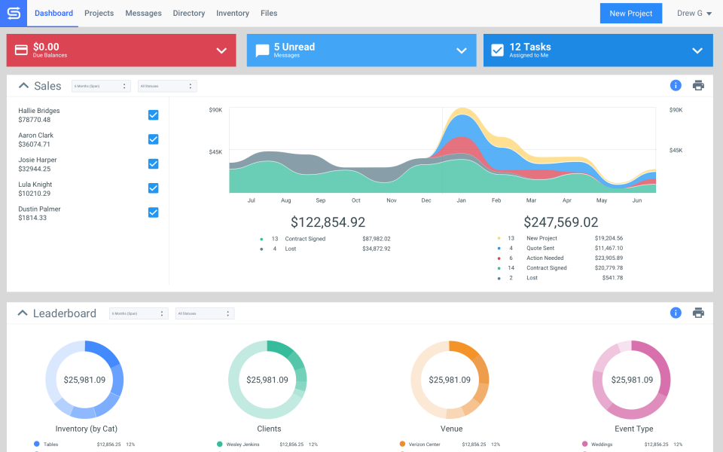This screenshot has height=452, width=723.
Task: Uncheck Hallie Bridges checkbox
Action: (x=153, y=115)
